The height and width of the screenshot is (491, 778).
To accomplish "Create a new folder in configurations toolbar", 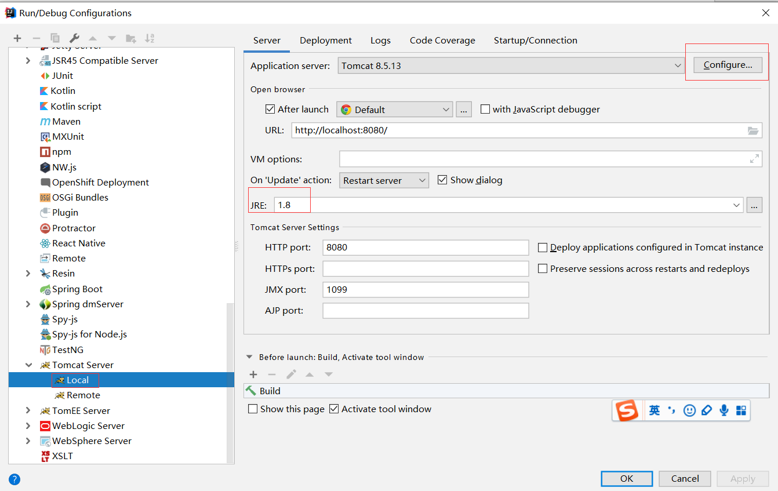I will (x=131, y=38).
